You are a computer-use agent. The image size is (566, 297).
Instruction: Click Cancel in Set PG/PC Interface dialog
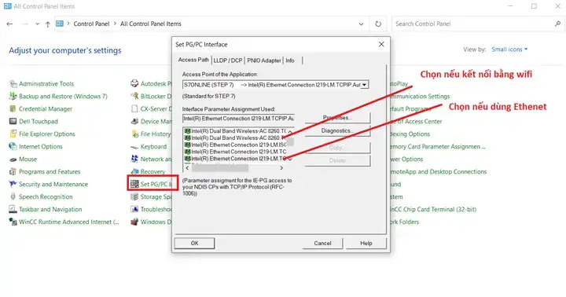[x=322, y=244]
